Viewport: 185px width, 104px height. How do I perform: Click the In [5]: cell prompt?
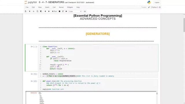(34, 74)
